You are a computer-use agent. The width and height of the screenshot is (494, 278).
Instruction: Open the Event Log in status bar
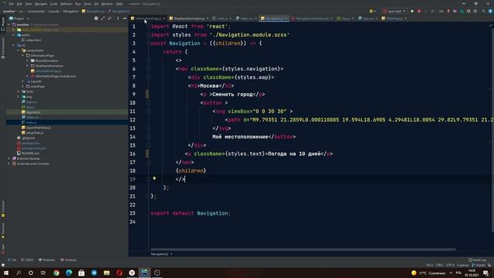click(x=478, y=260)
